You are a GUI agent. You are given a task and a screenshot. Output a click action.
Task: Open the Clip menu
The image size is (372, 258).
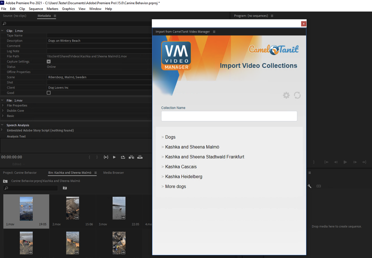pyautogui.click(x=22, y=9)
